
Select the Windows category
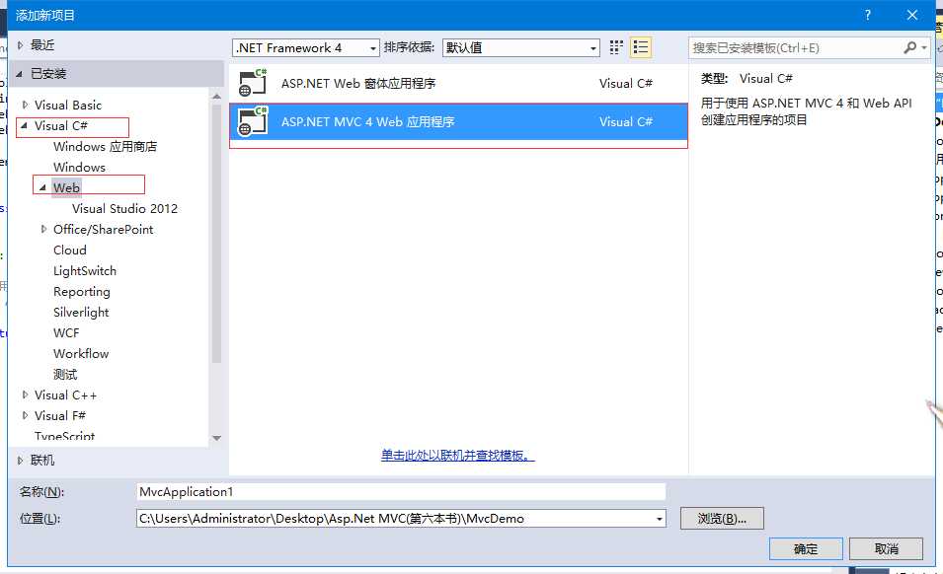pos(79,168)
